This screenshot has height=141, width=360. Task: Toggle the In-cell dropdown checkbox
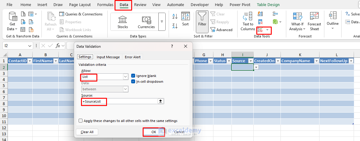pos(133,82)
